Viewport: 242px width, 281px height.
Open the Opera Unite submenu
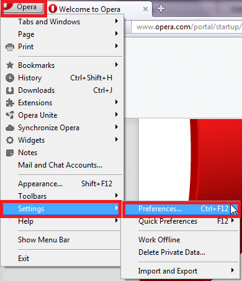(x=62, y=115)
